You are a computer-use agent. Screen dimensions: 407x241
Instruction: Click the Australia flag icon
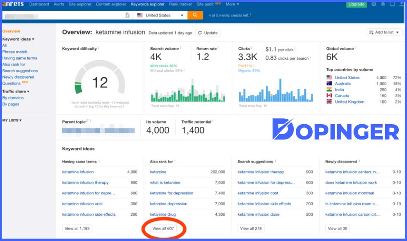329,83
